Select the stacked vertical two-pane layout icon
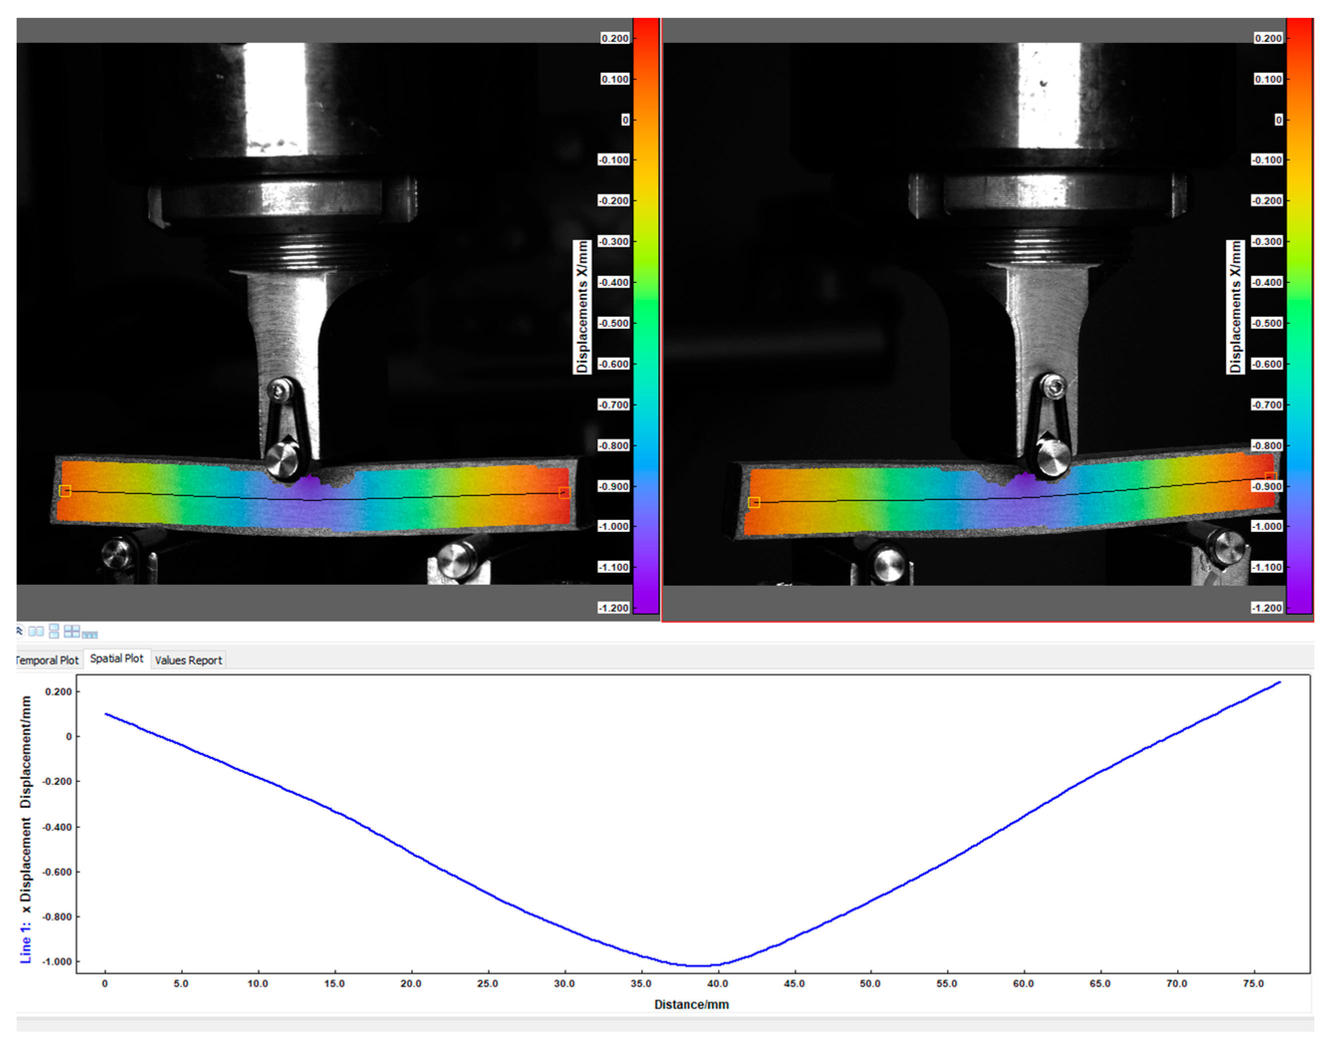1328x1048 pixels. tap(54, 631)
